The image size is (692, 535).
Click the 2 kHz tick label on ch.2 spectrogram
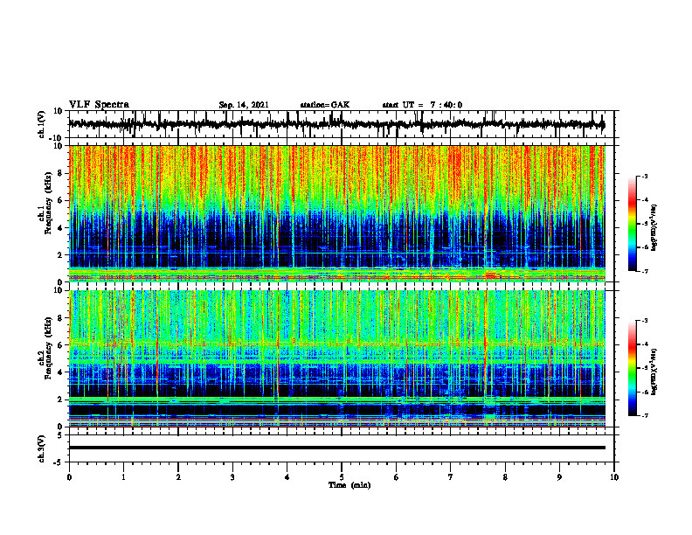pos(60,400)
